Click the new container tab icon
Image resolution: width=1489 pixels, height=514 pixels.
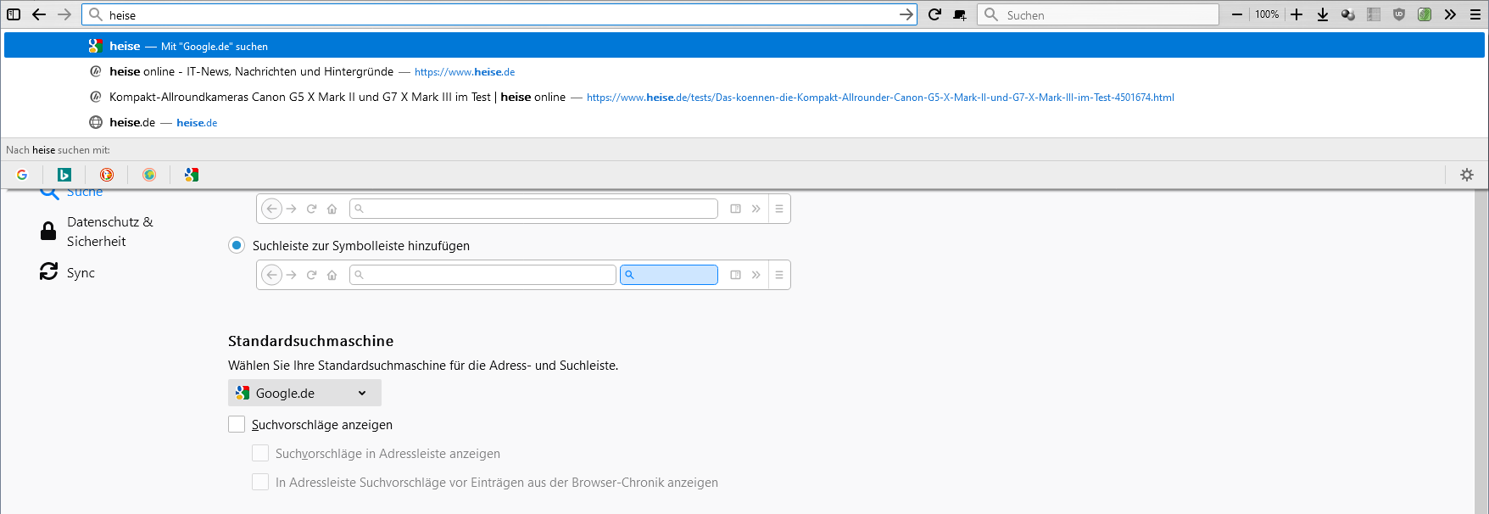click(960, 14)
